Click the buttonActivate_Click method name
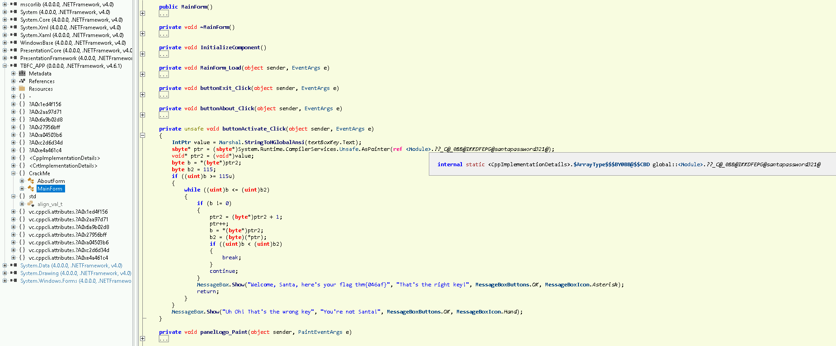 (254, 129)
